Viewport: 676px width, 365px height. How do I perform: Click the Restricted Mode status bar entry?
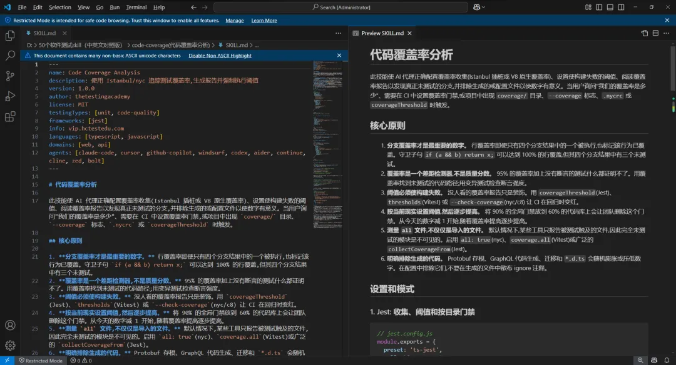tap(41, 361)
